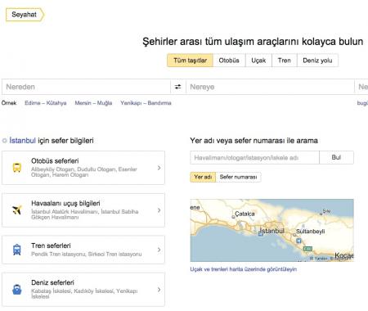Click the airplane icon
The height and width of the screenshot is (311, 368).
coord(17,210)
